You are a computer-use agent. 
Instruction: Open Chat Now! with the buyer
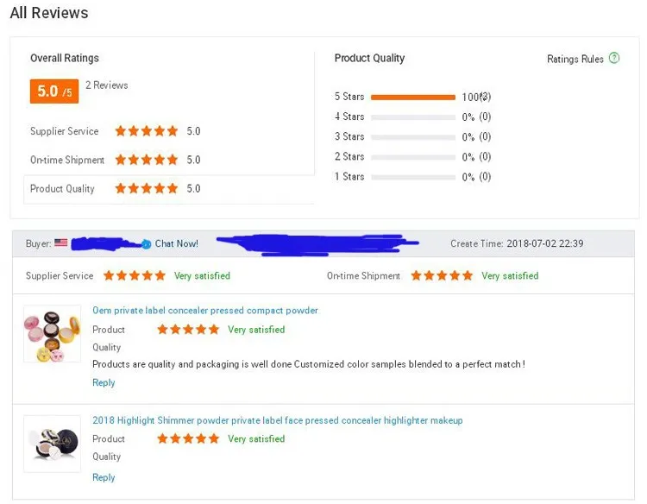[x=176, y=243]
